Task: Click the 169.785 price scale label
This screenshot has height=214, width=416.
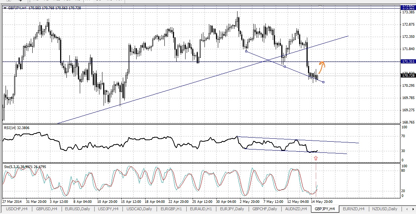Action: click(x=408, y=98)
